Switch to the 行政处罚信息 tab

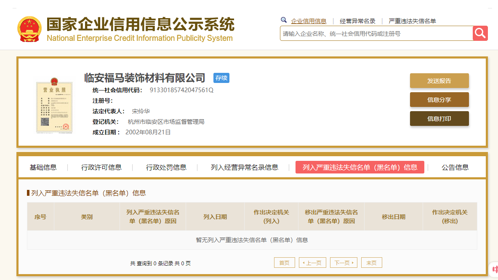click(x=166, y=168)
